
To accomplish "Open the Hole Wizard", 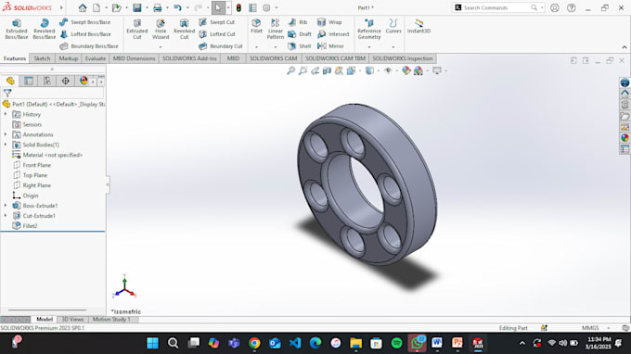I will (x=161, y=29).
